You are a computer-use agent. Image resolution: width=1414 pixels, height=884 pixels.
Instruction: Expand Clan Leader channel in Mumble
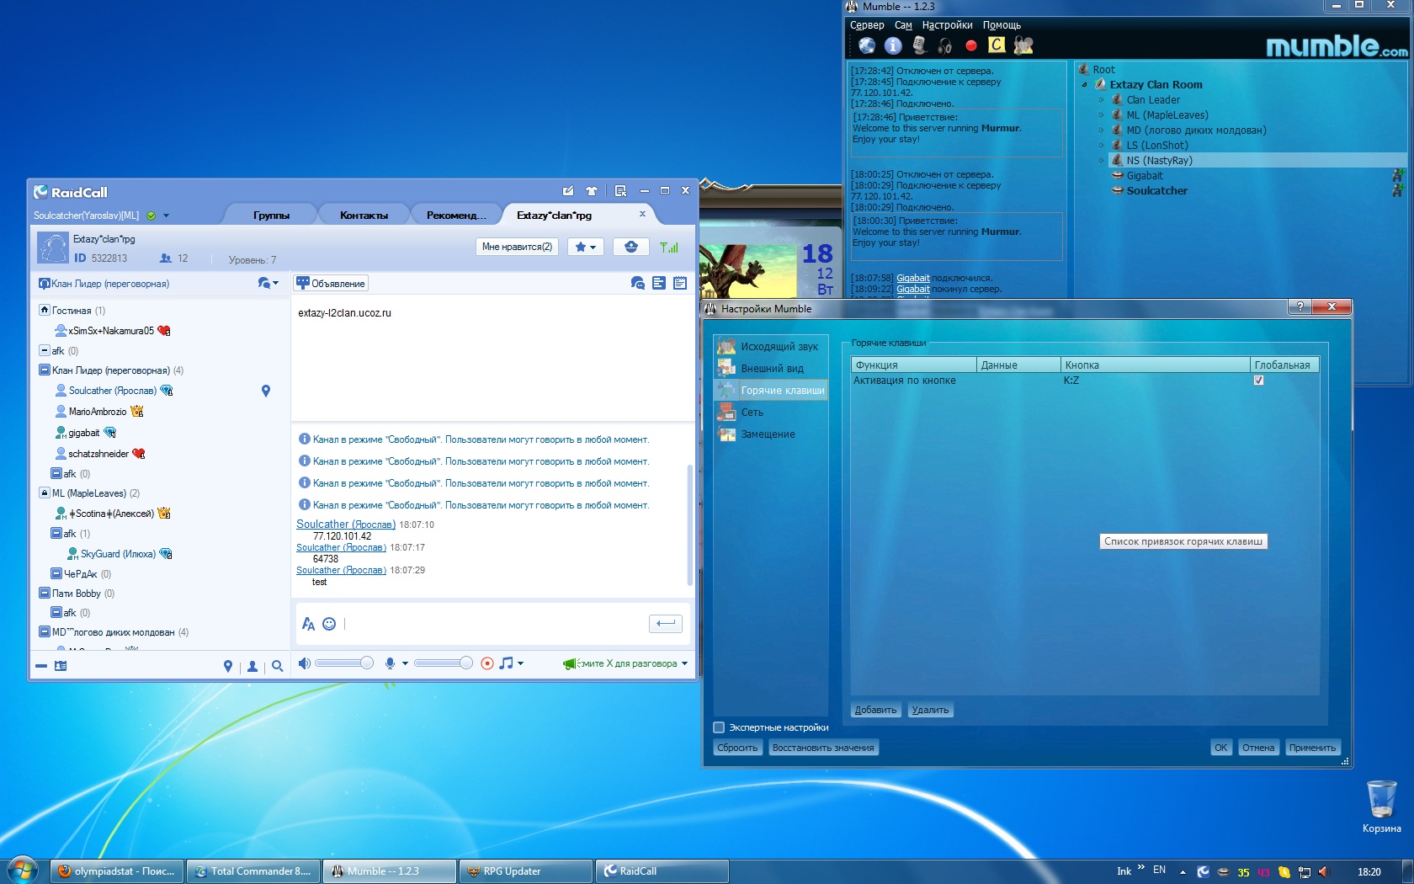coord(1101,100)
